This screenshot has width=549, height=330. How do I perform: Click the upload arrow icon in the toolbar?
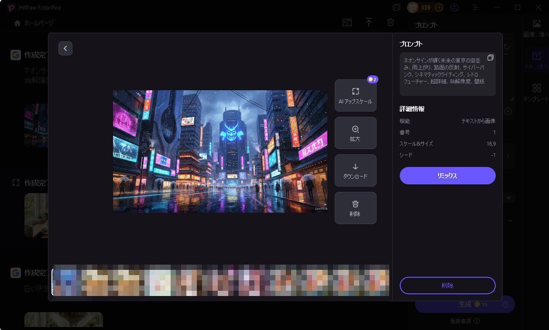pyautogui.click(x=369, y=22)
